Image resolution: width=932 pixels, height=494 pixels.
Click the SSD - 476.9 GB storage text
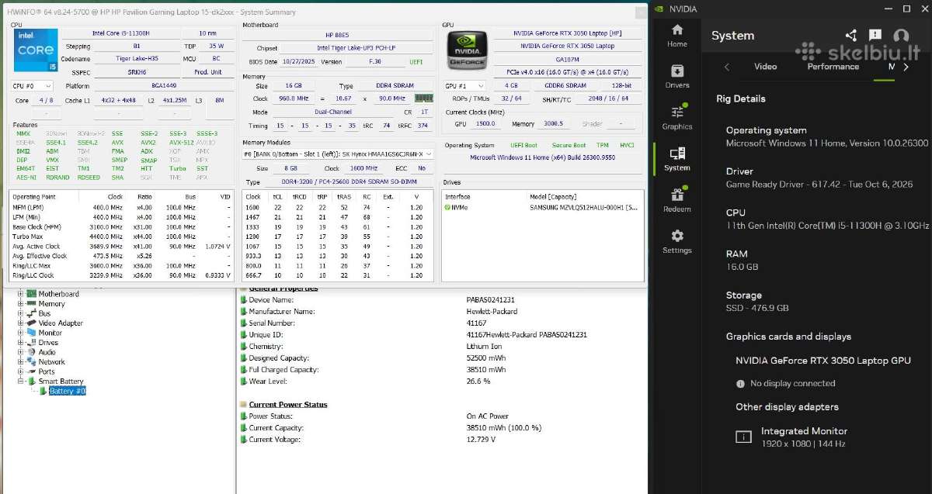757,308
